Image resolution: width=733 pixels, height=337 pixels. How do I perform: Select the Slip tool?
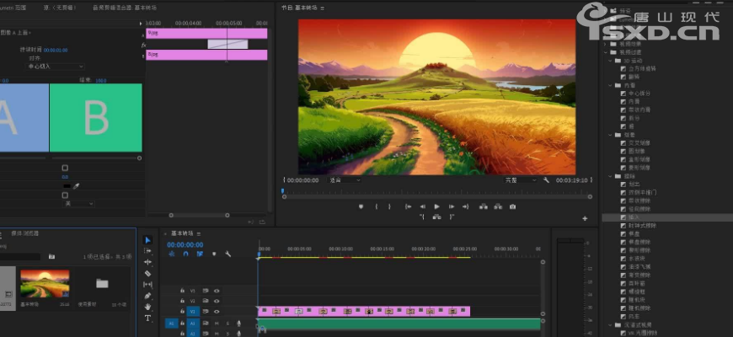point(147,285)
